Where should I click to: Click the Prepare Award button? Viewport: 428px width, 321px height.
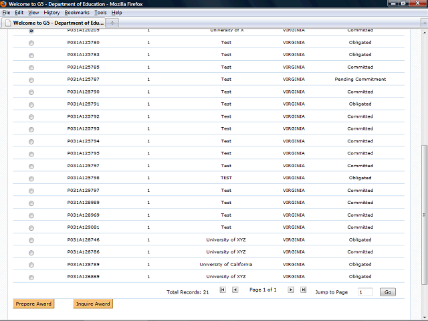[x=33, y=304]
